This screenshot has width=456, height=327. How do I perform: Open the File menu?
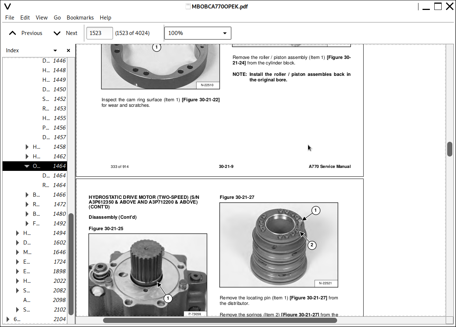(10, 18)
